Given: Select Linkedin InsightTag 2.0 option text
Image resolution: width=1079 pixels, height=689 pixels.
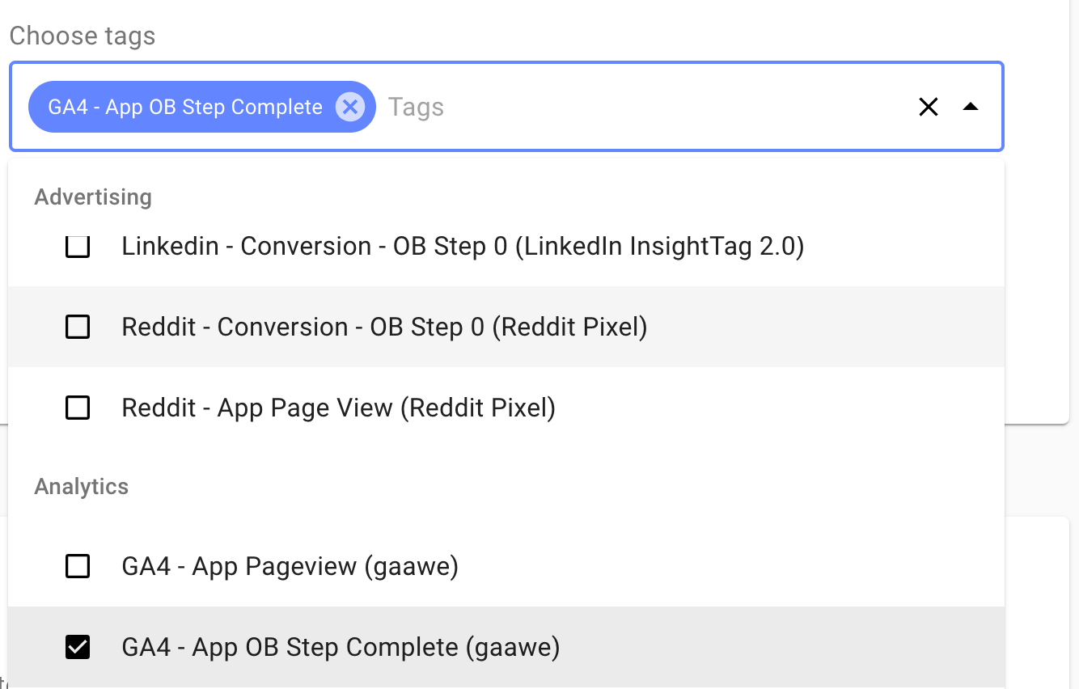Looking at the screenshot, I should click(x=463, y=246).
